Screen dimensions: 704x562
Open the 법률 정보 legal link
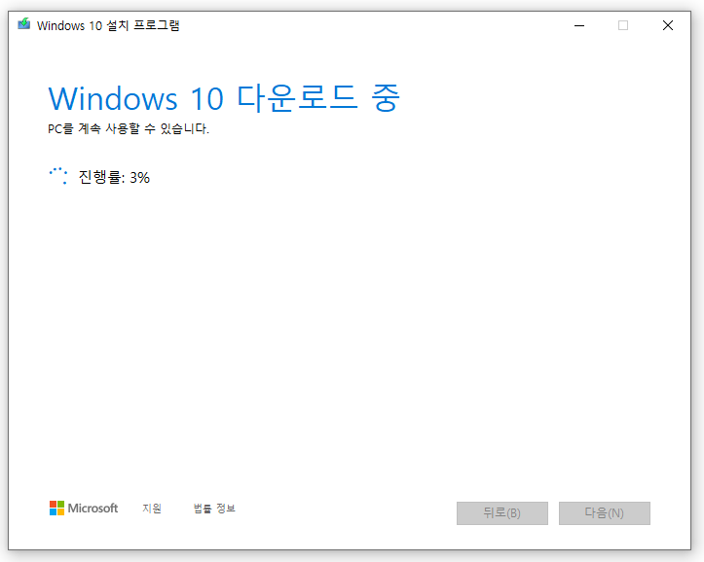pyautogui.click(x=214, y=509)
